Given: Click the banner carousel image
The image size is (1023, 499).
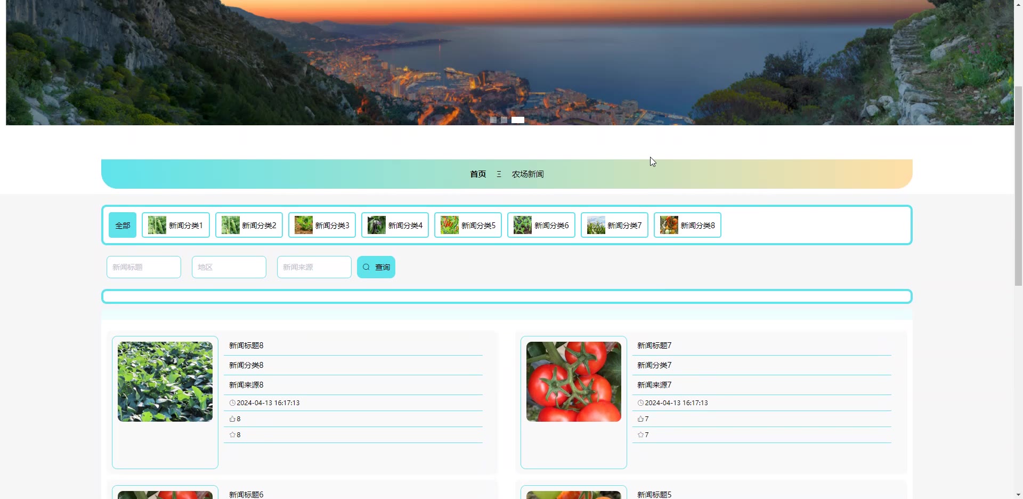Looking at the screenshot, I should 510,62.
